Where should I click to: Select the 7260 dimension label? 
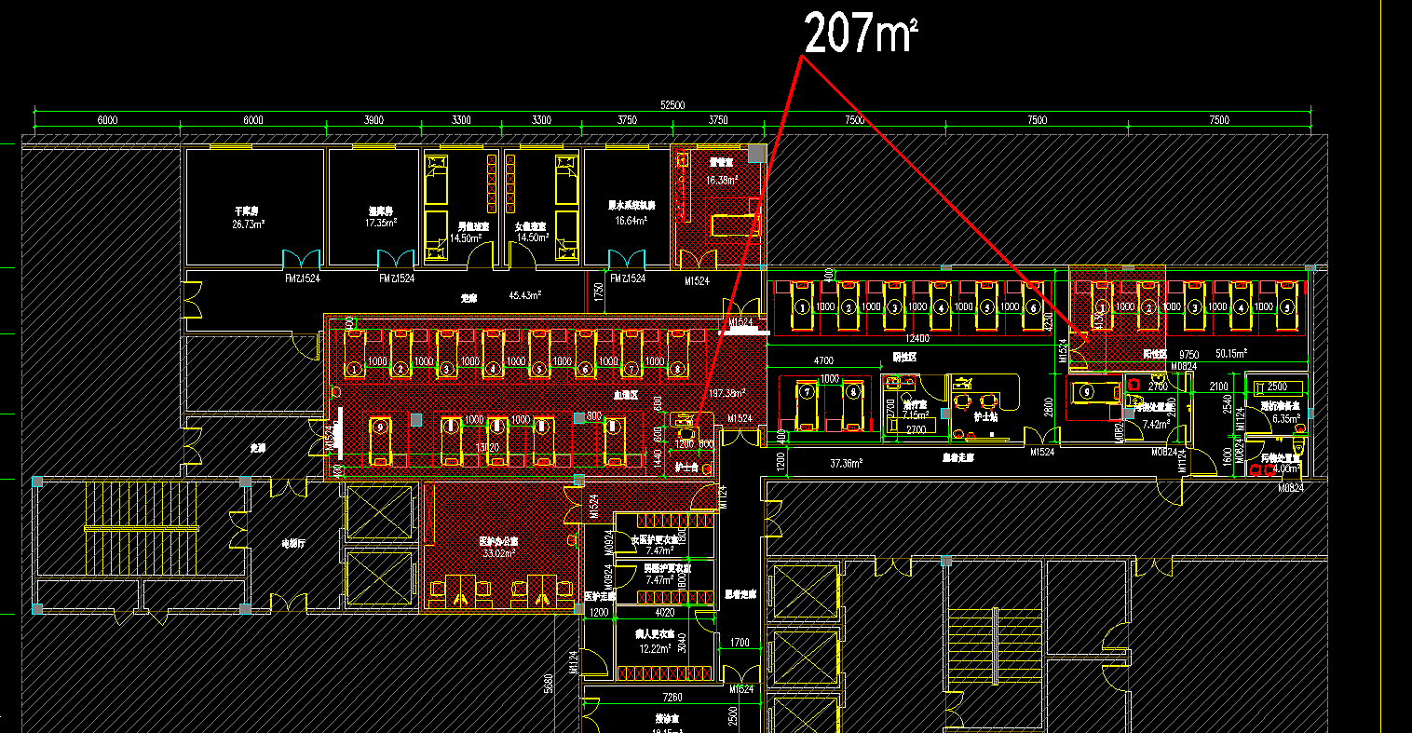pos(672,698)
